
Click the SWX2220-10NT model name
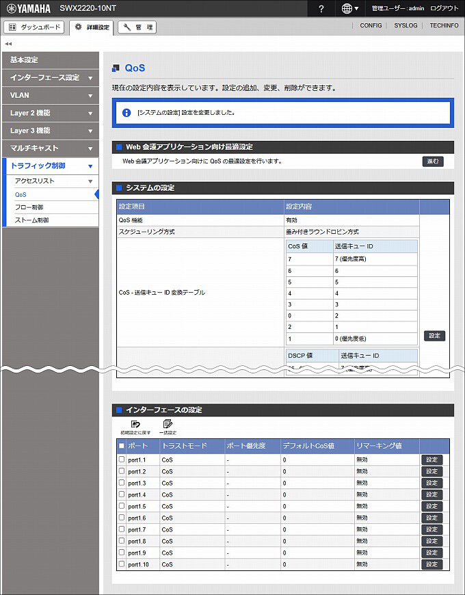tap(88, 8)
